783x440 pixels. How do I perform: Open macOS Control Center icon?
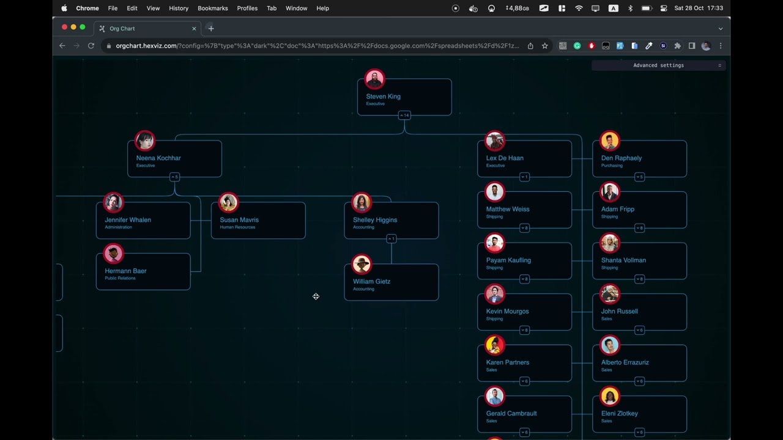pos(664,8)
